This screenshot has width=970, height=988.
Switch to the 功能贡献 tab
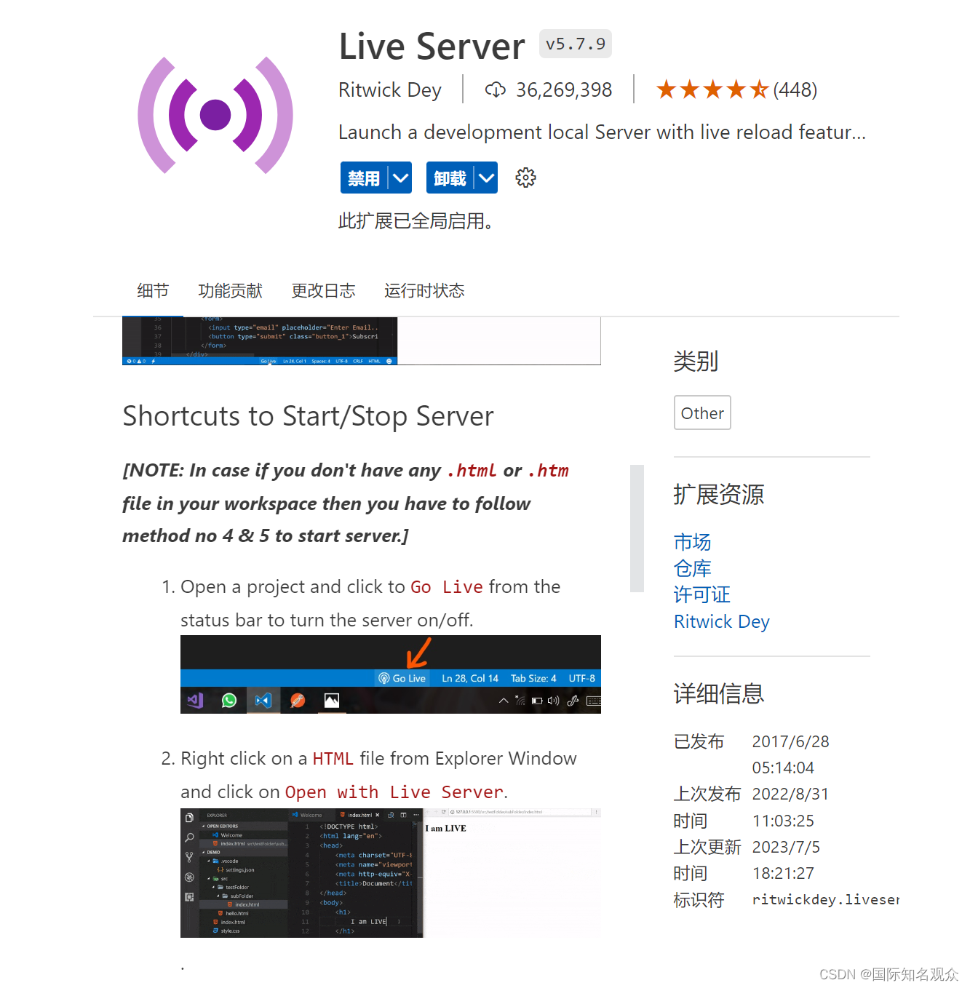pyautogui.click(x=230, y=291)
